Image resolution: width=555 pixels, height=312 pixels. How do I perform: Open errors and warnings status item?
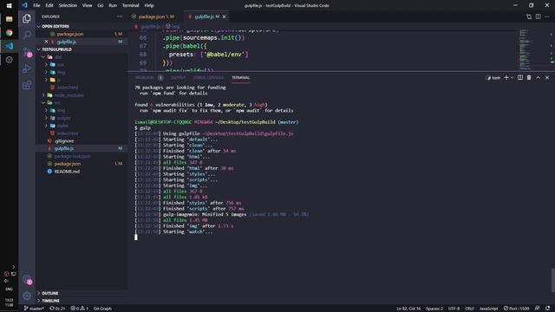point(79,309)
